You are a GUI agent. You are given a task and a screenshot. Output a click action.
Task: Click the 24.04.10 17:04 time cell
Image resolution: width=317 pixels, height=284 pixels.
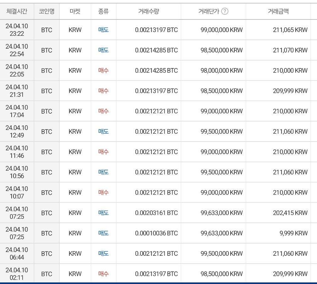coord(17,111)
